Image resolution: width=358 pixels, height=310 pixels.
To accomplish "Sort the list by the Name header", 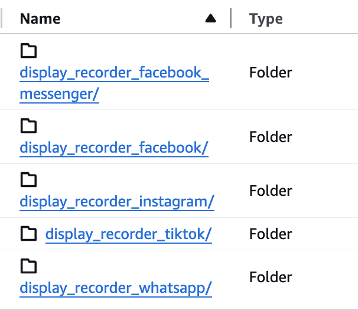I will [x=40, y=19].
